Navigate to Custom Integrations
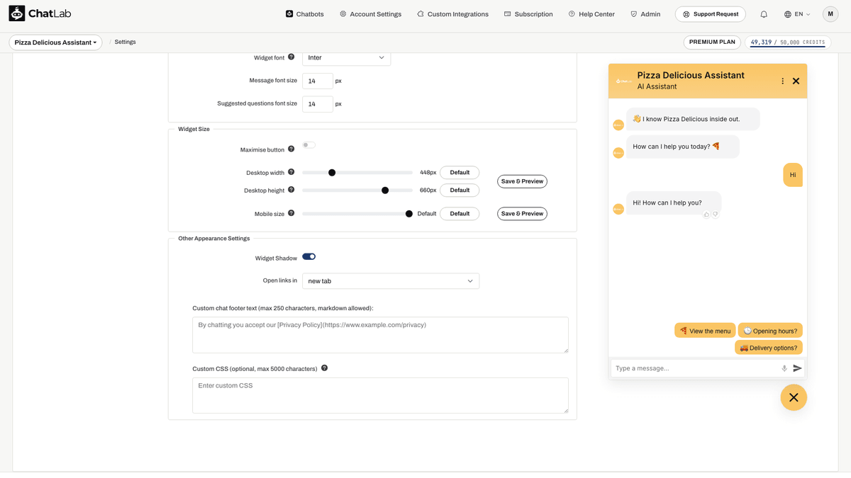The width and height of the screenshot is (851, 478). (x=452, y=14)
